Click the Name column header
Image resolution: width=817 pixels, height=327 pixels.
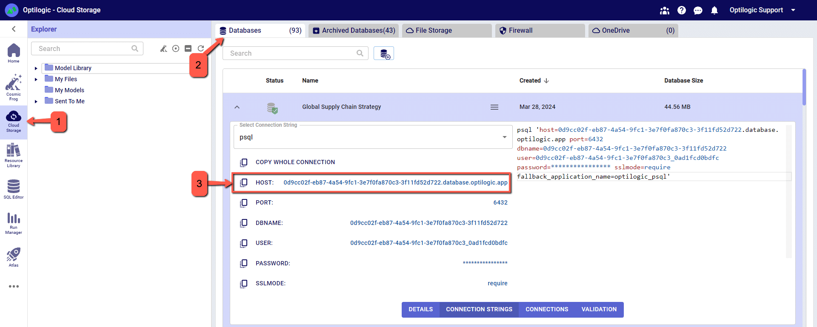click(x=310, y=81)
